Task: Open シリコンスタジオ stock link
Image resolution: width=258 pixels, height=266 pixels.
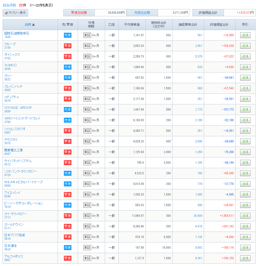Action: (15, 129)
